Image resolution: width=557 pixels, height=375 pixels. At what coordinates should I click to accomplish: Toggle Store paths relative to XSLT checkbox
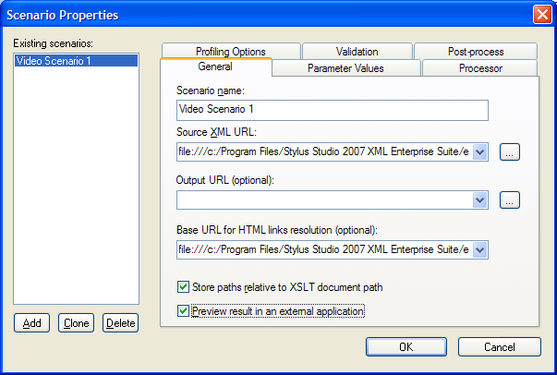coord(183,287)
